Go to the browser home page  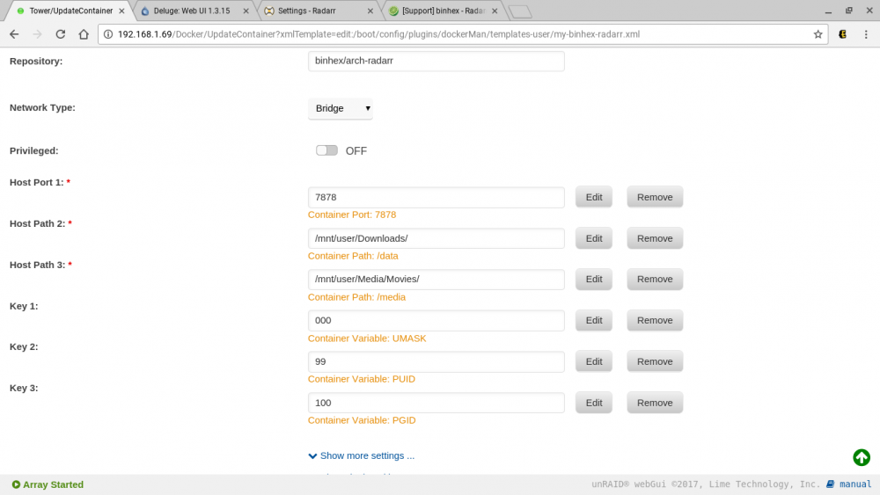[x=84, y=34]
